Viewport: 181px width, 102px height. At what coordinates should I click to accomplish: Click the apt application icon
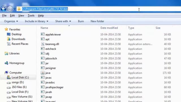pos(43,39)
